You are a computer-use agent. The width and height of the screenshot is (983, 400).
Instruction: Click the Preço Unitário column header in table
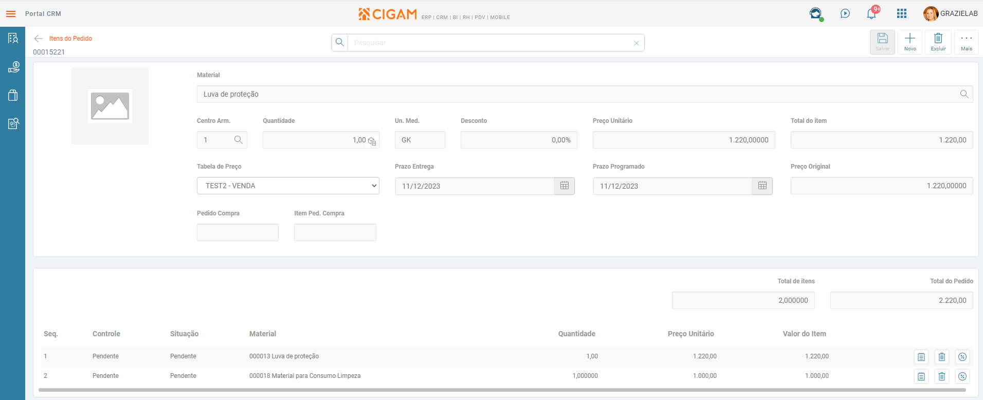(x=691, y=334)
